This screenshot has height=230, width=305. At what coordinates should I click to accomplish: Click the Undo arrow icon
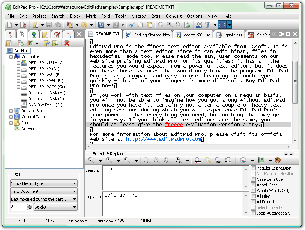[x=101, y=25]
